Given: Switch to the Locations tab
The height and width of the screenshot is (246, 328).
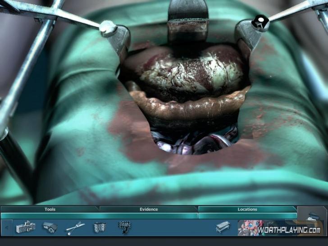Looking at the screenshot, I should (247, 209).
